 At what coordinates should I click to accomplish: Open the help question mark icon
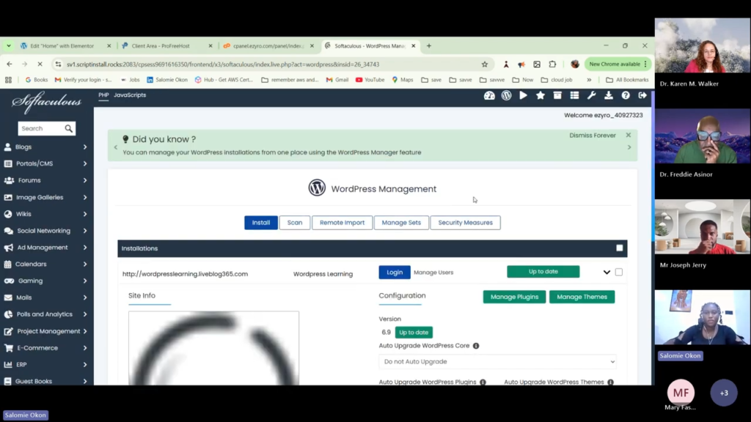point(626,95)
